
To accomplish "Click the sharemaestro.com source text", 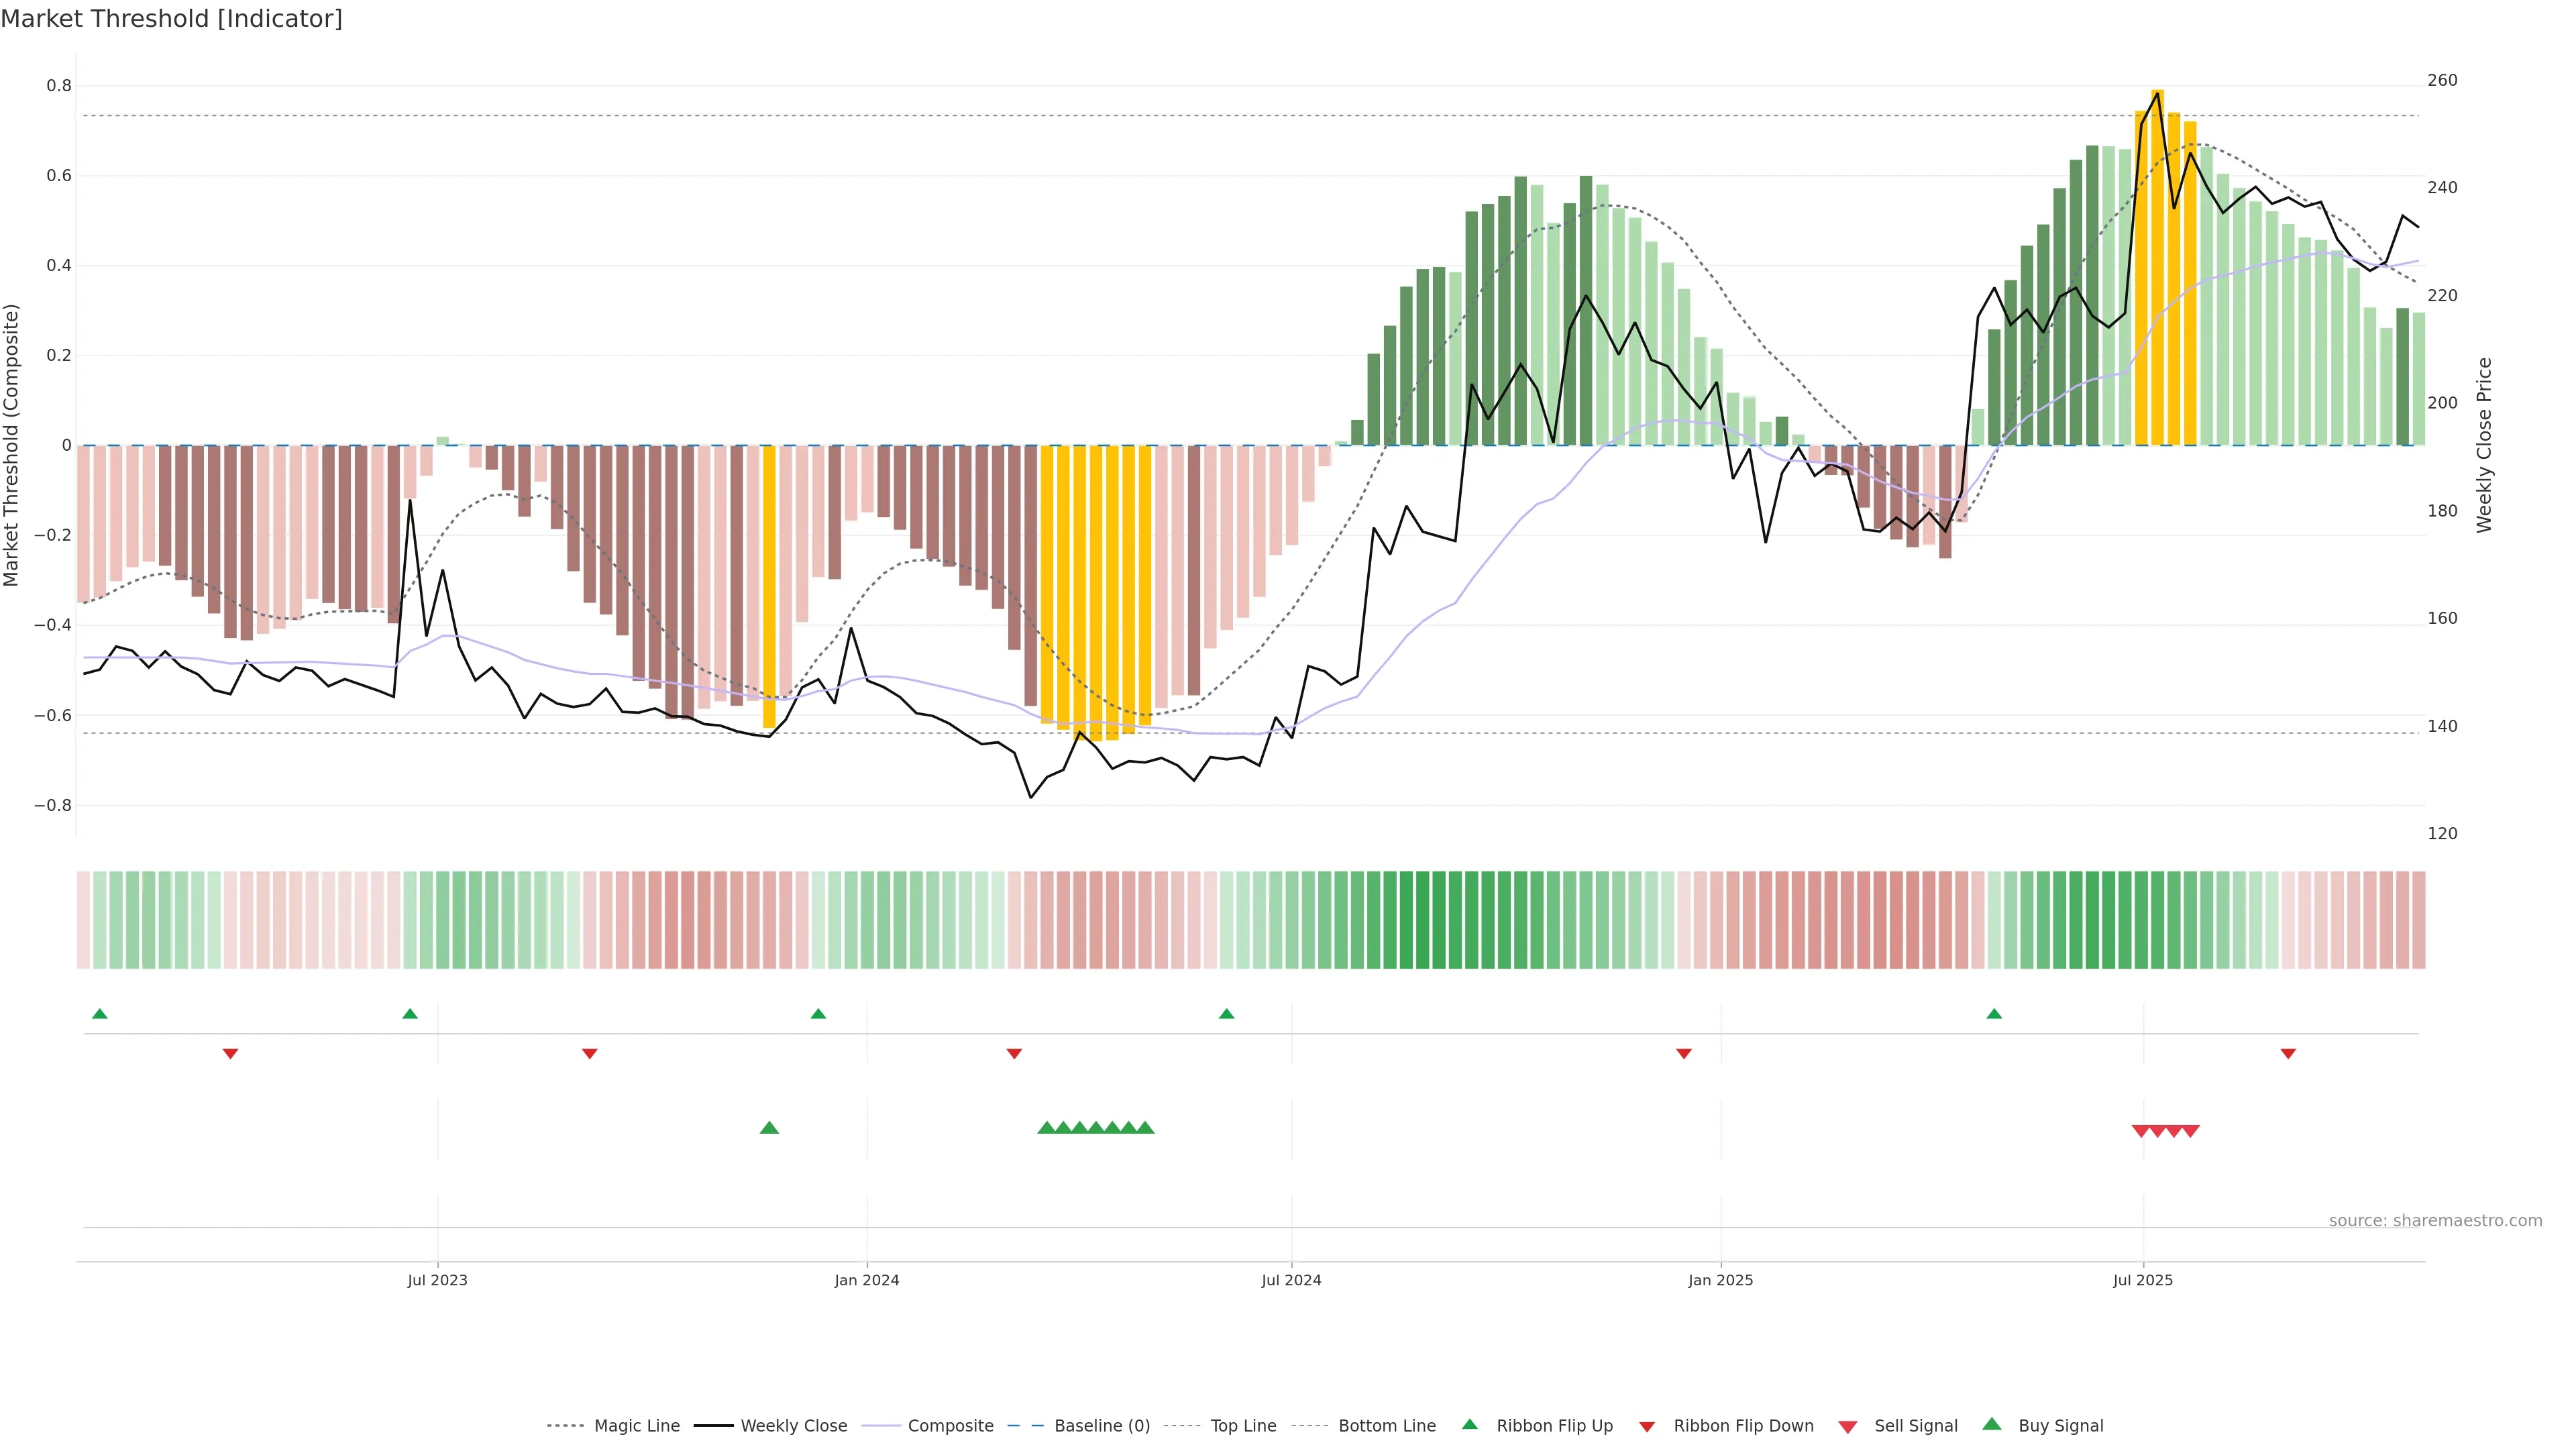I will (2435, 1221).
